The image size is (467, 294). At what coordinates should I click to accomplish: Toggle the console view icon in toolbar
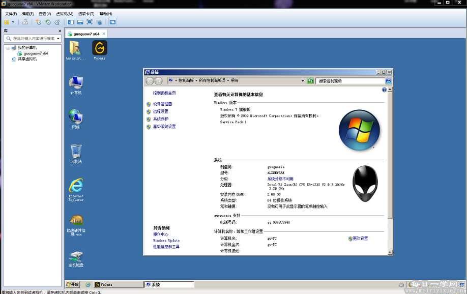coord(112,22)
